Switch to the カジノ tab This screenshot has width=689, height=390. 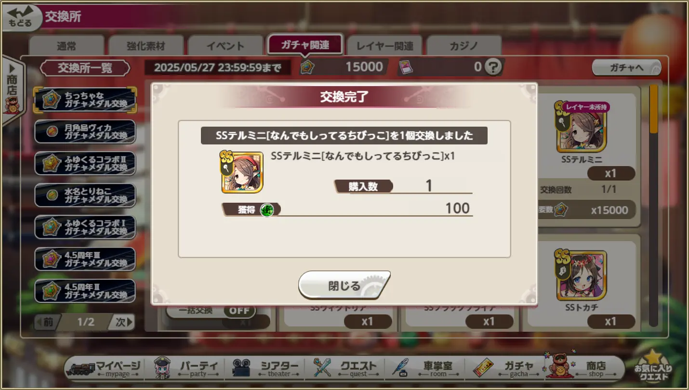[x=464, y=46]
